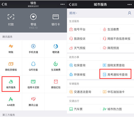Tap 返回 on 城市服务 page
The image size is (134, 117).
click(73, 5)
